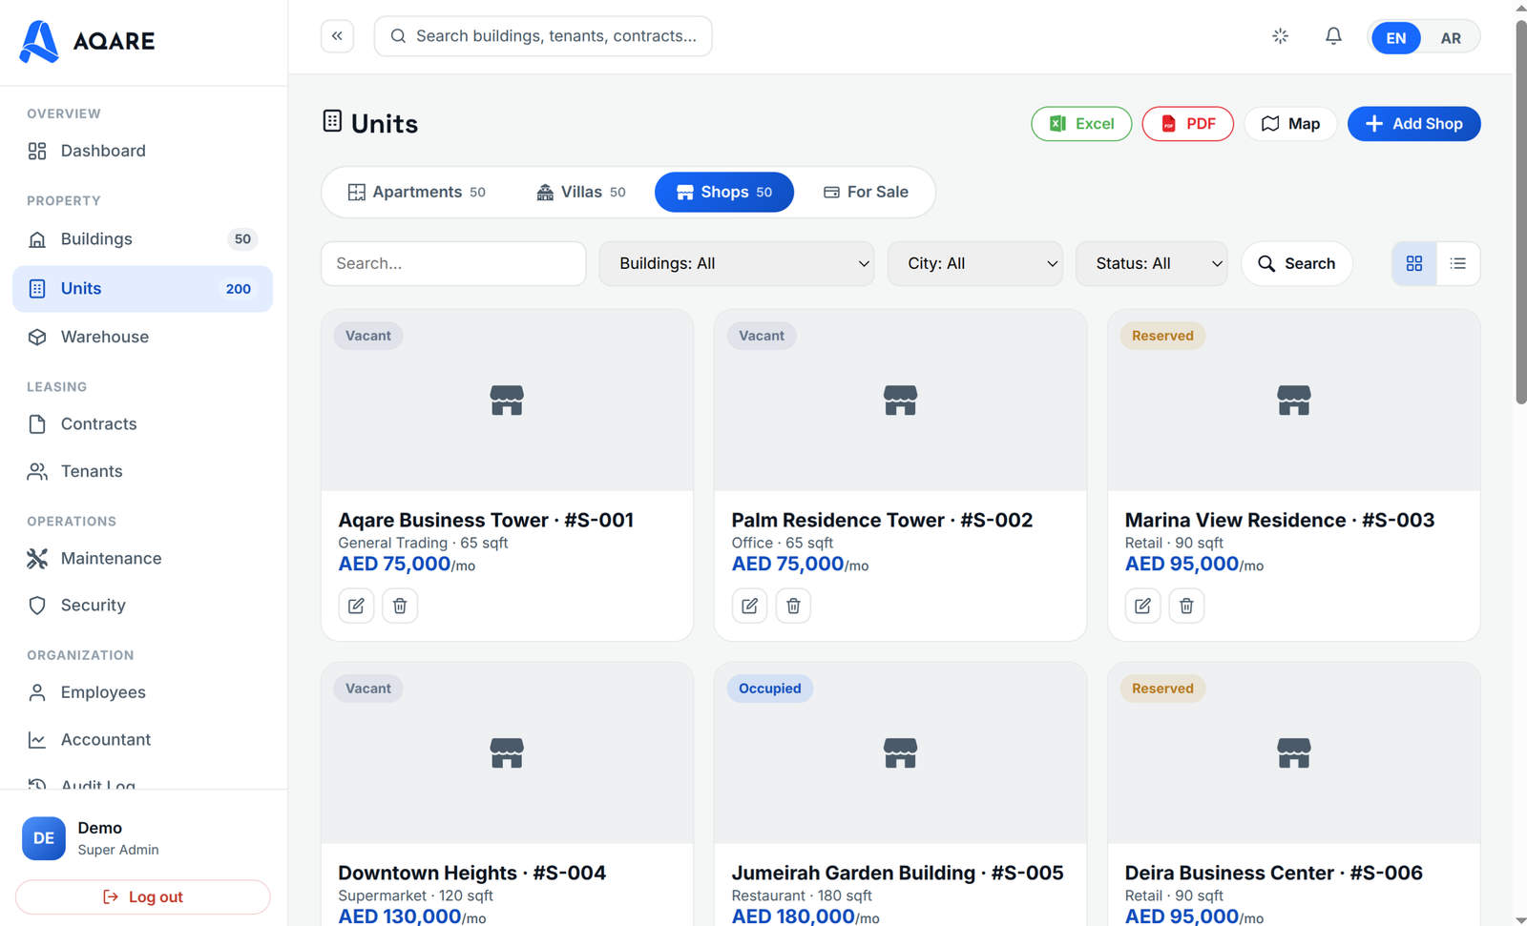Switch to grid view

1414,263
